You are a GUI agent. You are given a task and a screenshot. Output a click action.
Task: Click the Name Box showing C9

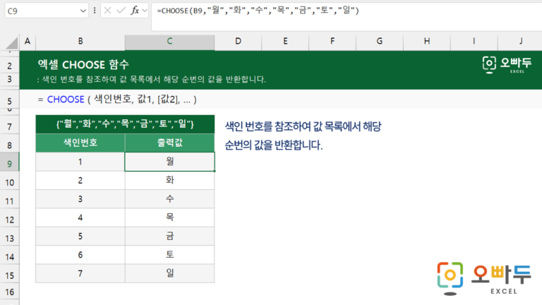tap(46, 11)
